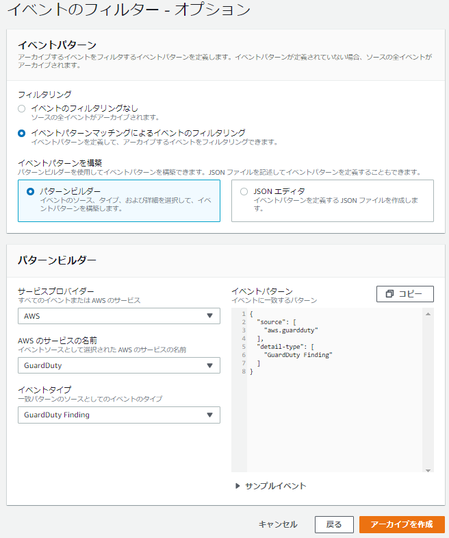Select event pattern matching filtering radio
This screenshot has width=449, height=538.
[22, 133]
